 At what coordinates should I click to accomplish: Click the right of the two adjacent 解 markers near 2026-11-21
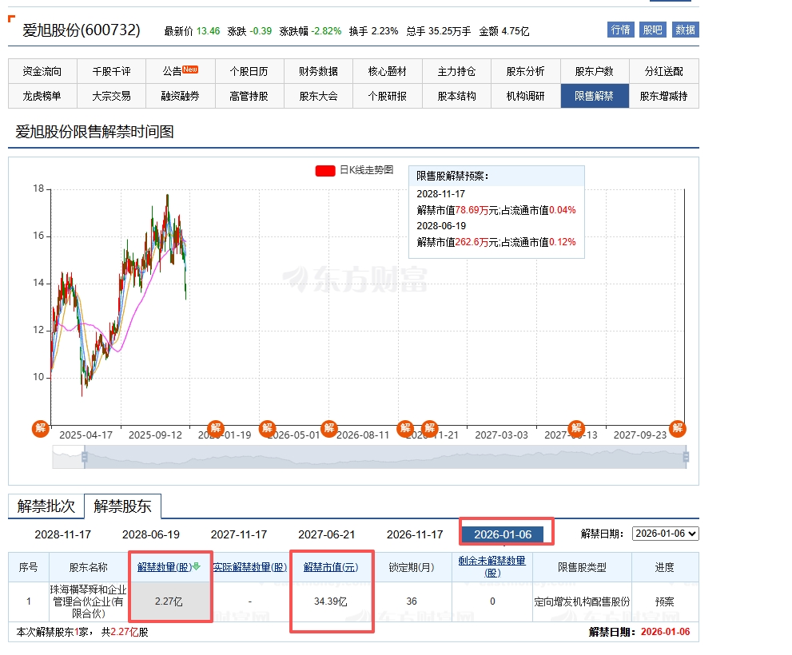point(429,428)
